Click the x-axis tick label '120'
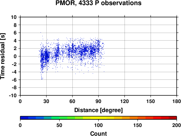The image size is (181, 136). pyautogui.click(x=125, y=101)
